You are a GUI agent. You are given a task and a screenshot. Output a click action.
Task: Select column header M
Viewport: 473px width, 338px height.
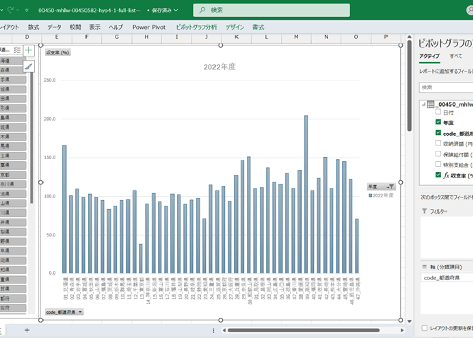click(296, 37)
